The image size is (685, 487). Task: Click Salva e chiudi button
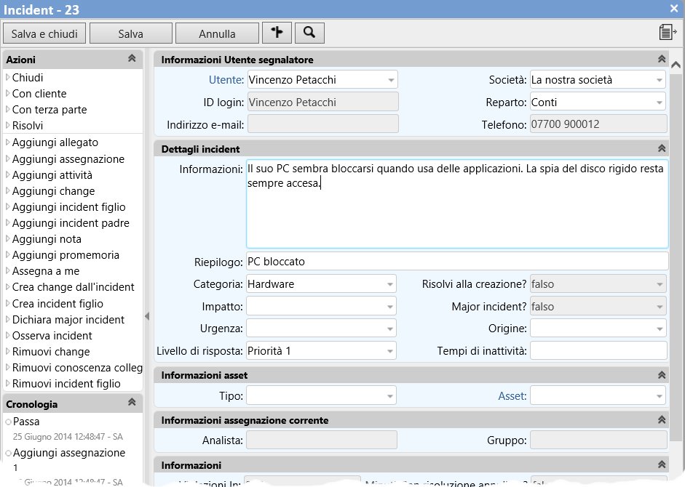[x=44, y=33]
